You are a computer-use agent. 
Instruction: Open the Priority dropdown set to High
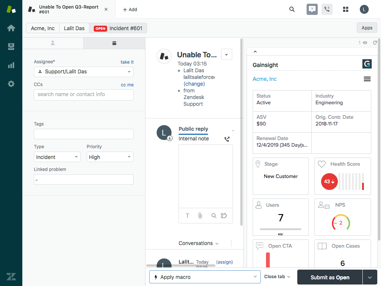[x=110, y=157]
